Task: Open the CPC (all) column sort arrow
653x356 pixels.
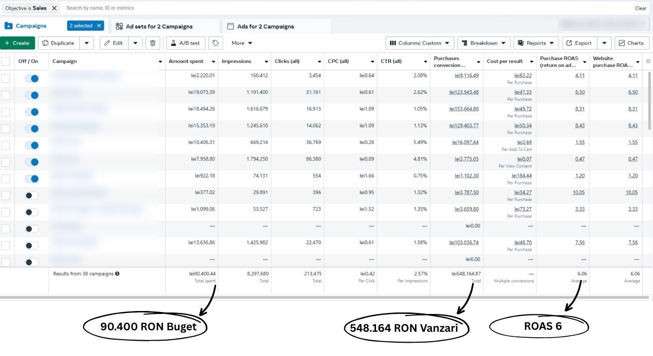Action: click(373, 62)
